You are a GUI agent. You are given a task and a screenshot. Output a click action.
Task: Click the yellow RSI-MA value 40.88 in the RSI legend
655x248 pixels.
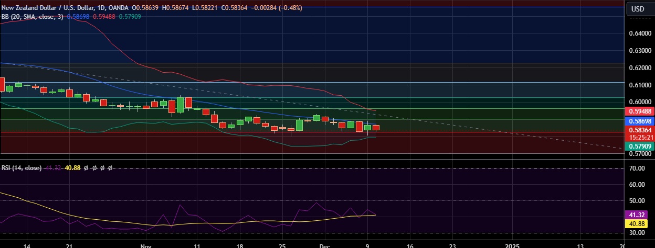tap(73, 168)
